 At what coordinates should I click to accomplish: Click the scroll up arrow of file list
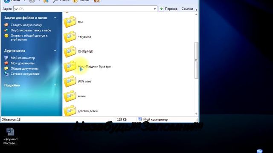(196, 14)
